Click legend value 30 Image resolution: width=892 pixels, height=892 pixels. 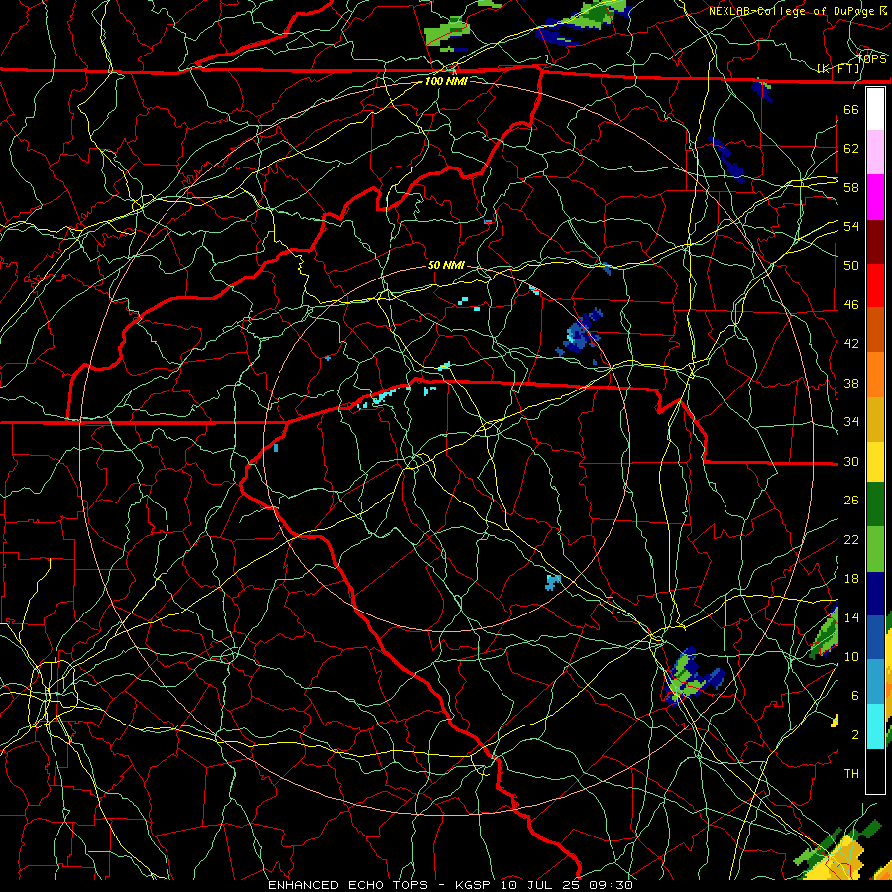(851, 461)
